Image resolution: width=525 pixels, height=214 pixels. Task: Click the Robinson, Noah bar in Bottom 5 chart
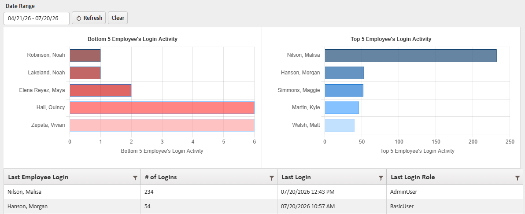pos(85,55)
